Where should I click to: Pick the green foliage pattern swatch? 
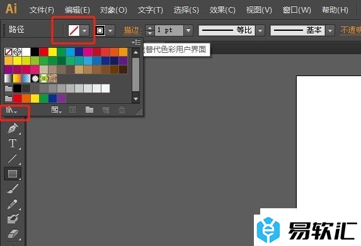pos(43,79)
